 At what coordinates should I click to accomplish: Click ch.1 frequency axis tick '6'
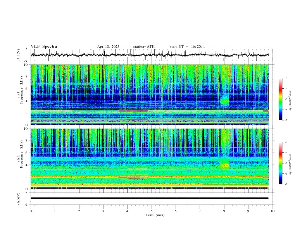(27, 89)
